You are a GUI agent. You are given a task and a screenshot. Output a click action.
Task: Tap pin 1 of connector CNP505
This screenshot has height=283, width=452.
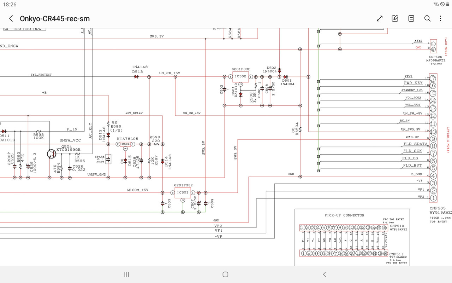coord(433,198)
